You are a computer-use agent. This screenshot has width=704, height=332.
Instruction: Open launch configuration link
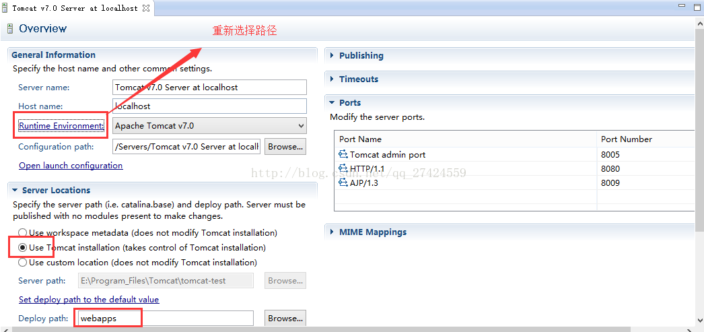coord(71,165)
